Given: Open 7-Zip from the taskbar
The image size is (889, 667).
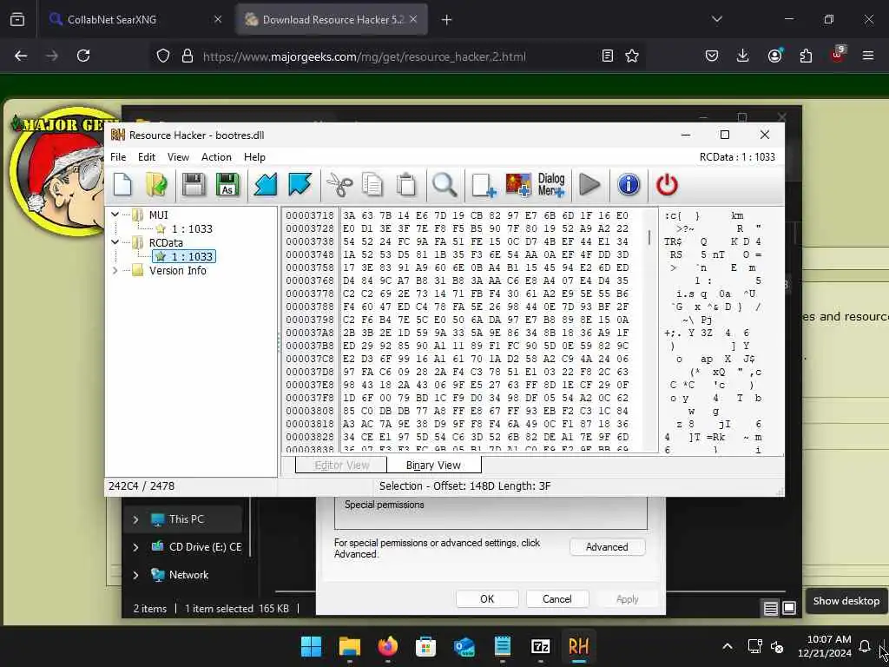Looking at the screenshot, I should coord(540,646).
